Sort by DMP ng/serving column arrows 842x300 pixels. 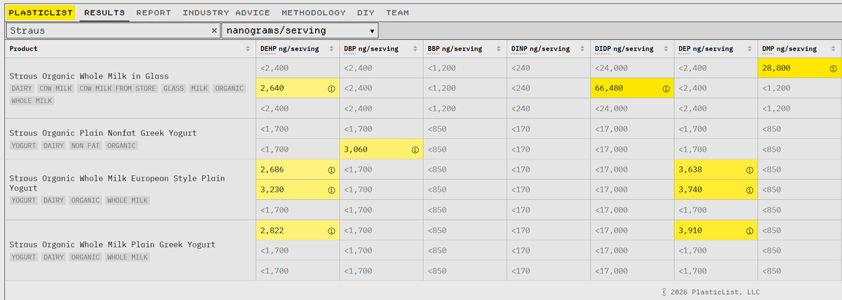(833, 49)
